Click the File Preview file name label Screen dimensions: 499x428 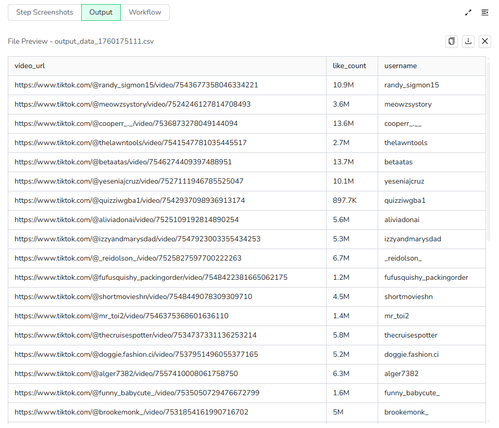coord(81,42)
